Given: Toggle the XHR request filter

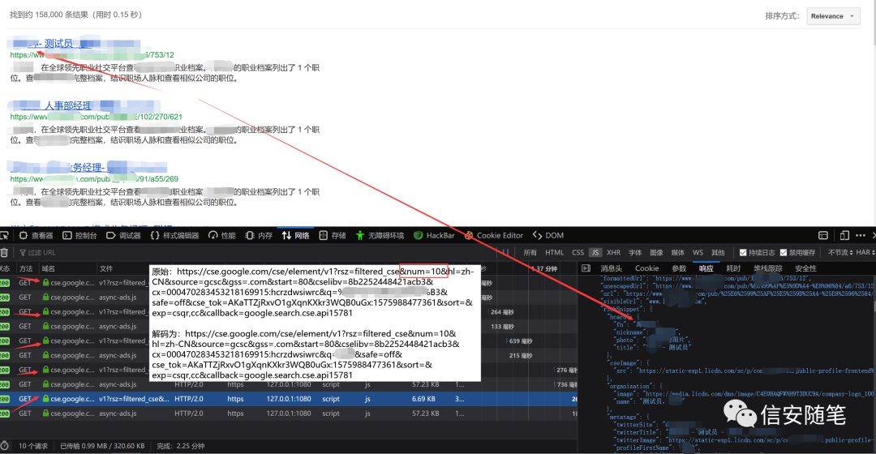Looking at the screenshot, I should (613, 252).
